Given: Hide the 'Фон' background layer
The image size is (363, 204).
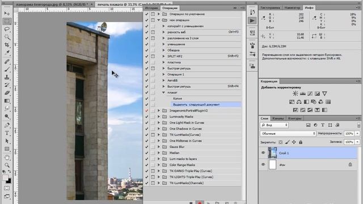Looking at the screenshot, I should coord(263,165).
